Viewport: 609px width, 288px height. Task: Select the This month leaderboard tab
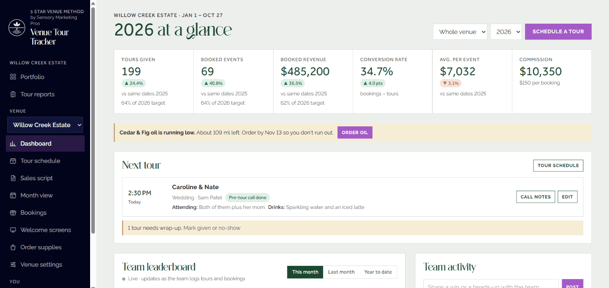pos(305,272)
